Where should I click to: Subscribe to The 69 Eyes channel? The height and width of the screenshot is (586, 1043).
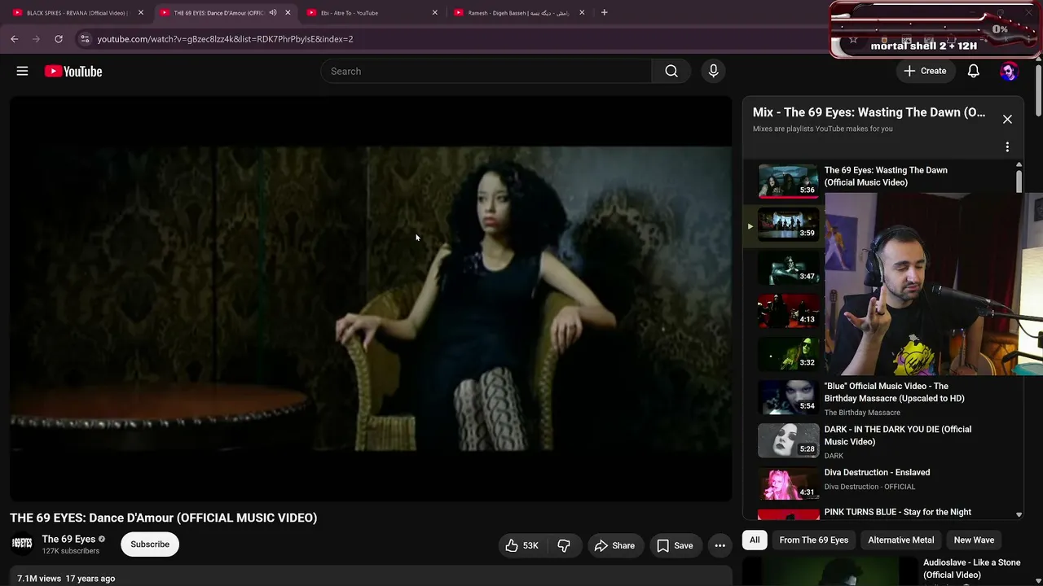pyautogui.click(x=150, y=544)
